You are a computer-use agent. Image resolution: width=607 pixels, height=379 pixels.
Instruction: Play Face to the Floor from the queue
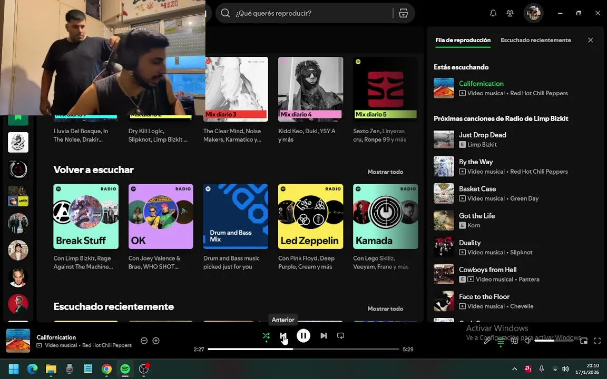(515, 301)
